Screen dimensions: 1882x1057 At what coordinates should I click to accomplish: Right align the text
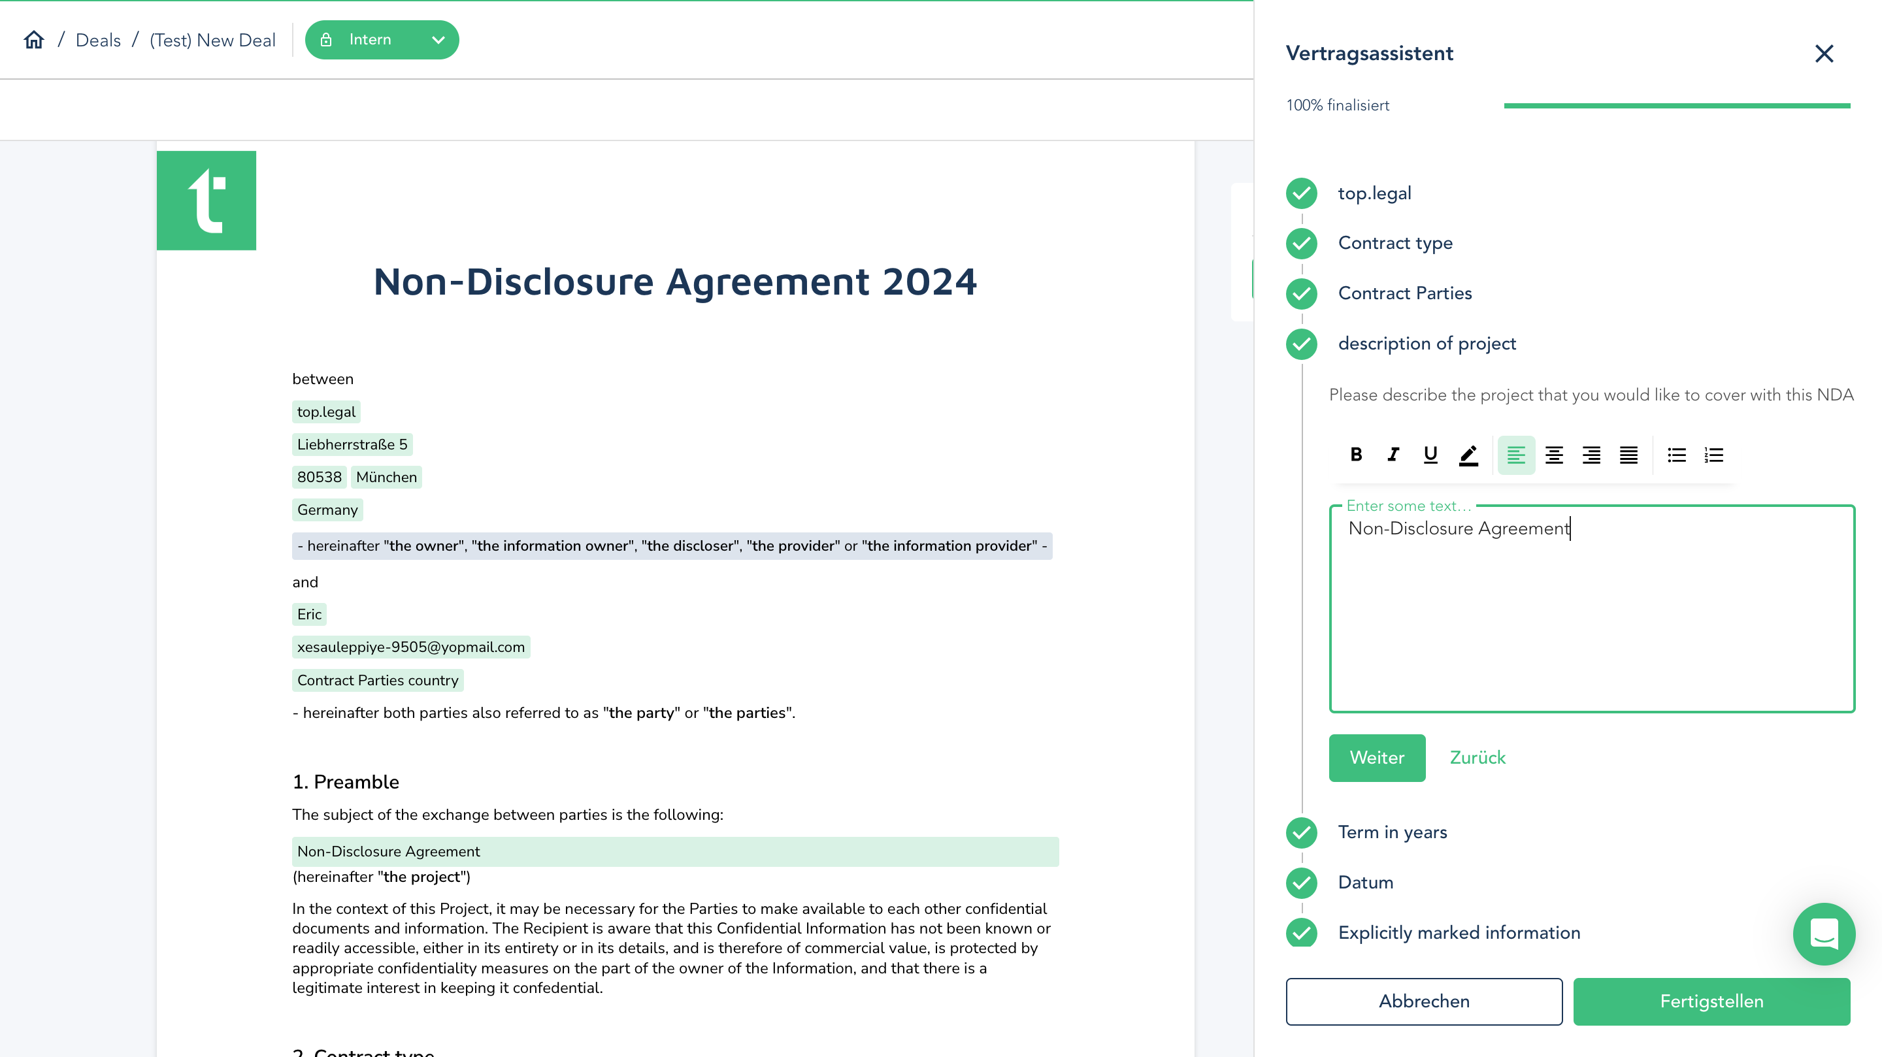[x=1591, y=455]
